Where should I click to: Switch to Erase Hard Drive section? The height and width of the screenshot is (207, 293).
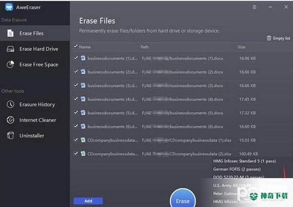coord(35,49)
